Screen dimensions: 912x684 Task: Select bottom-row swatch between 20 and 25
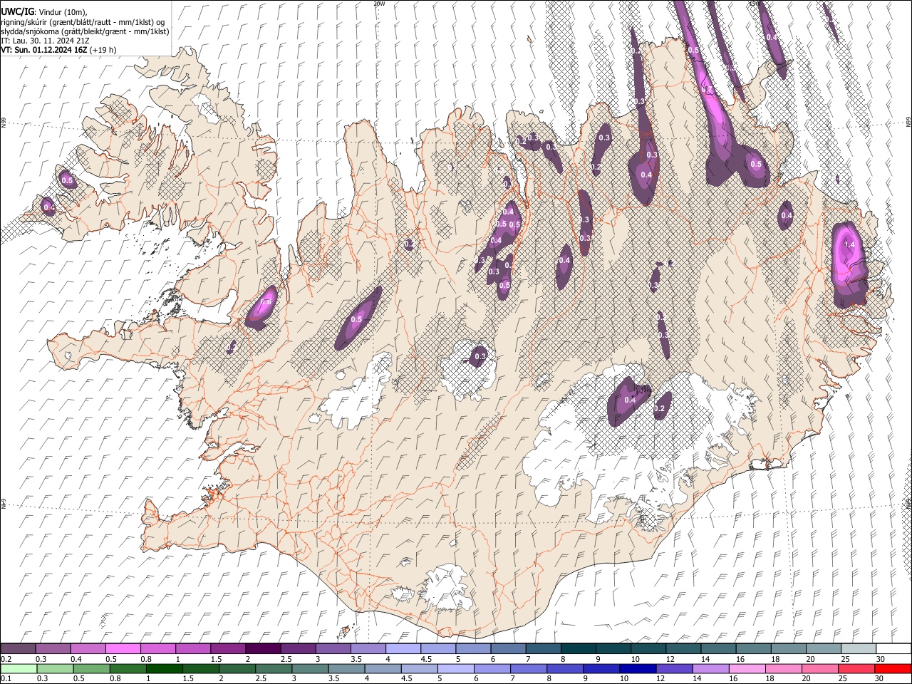pyautogui.click(x=819, y=668)
